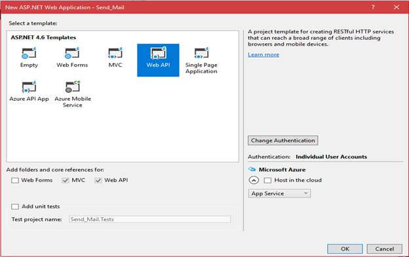The width and height of the screenshot is (409, 257).
Task: Toggle the Web API references checkbox
Action: coord(98,180)
